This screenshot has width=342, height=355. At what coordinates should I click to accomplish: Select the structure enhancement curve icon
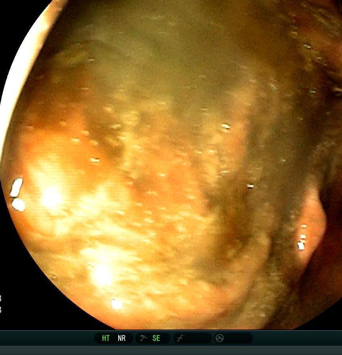(x=143, y=338)
